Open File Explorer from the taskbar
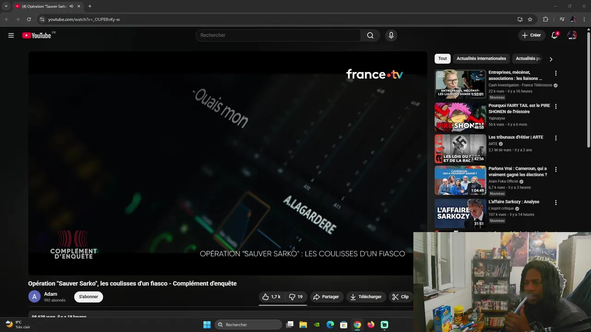 click(303, 325)
